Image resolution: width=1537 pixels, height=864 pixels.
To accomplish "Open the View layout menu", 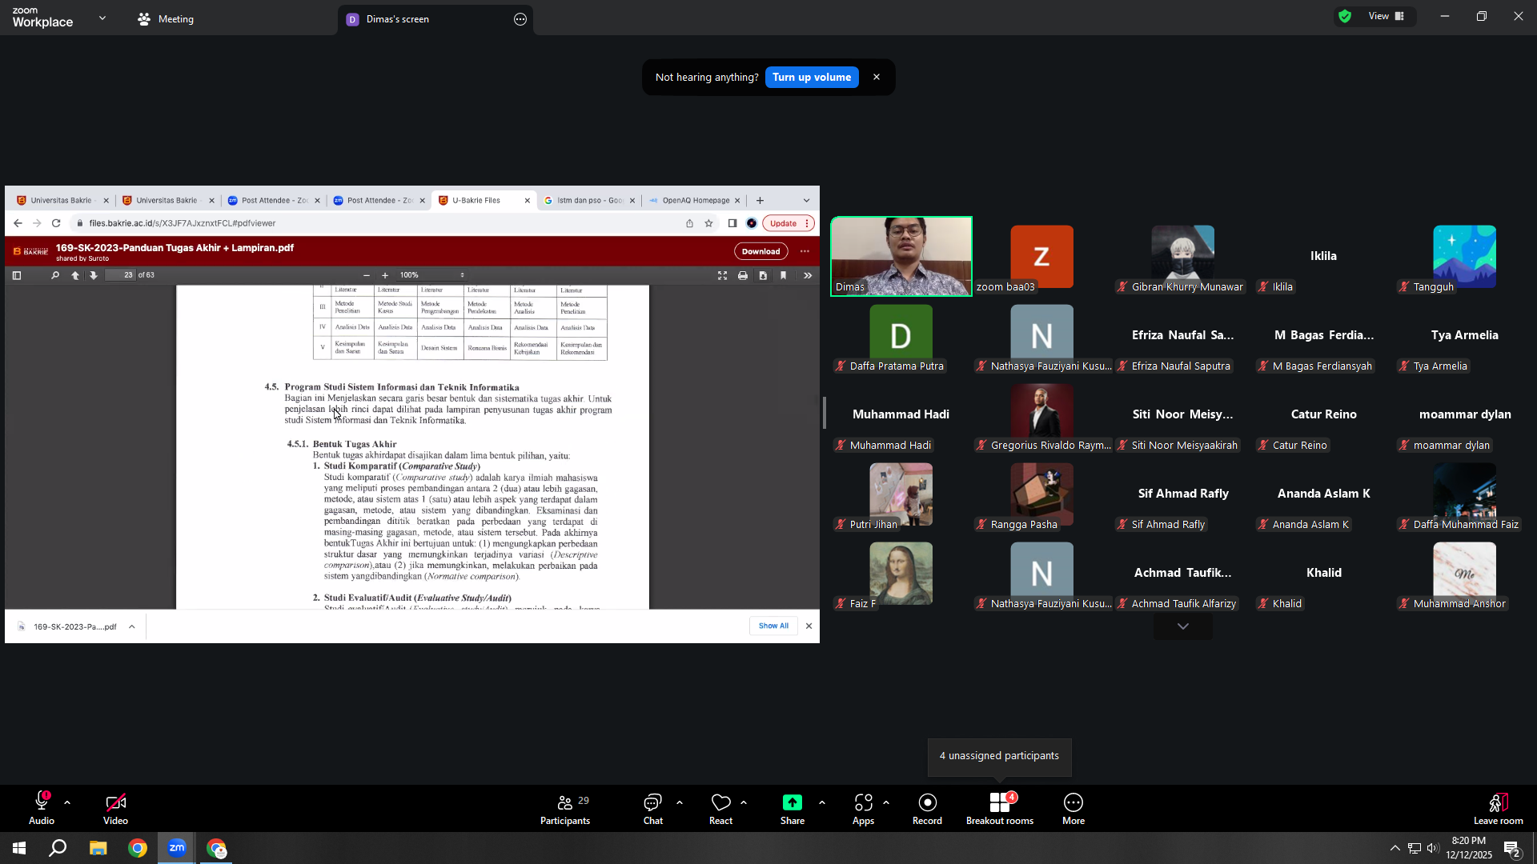I will (x=1387, y=16).
